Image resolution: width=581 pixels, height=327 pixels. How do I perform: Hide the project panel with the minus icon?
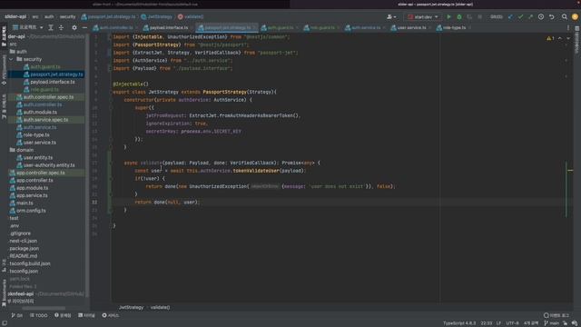click(x=84, y=27)
